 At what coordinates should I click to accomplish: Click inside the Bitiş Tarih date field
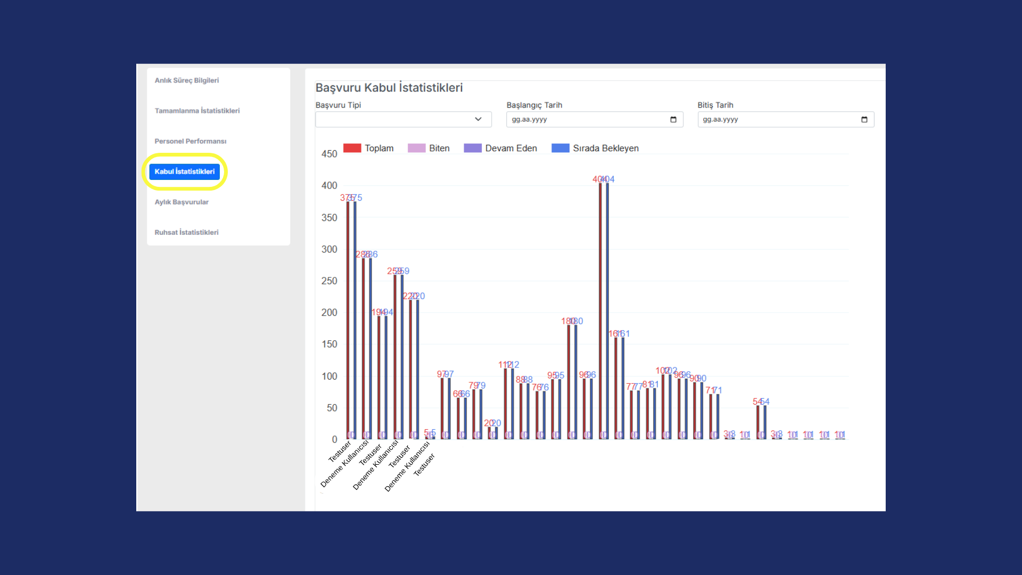(x=786, y=119)
